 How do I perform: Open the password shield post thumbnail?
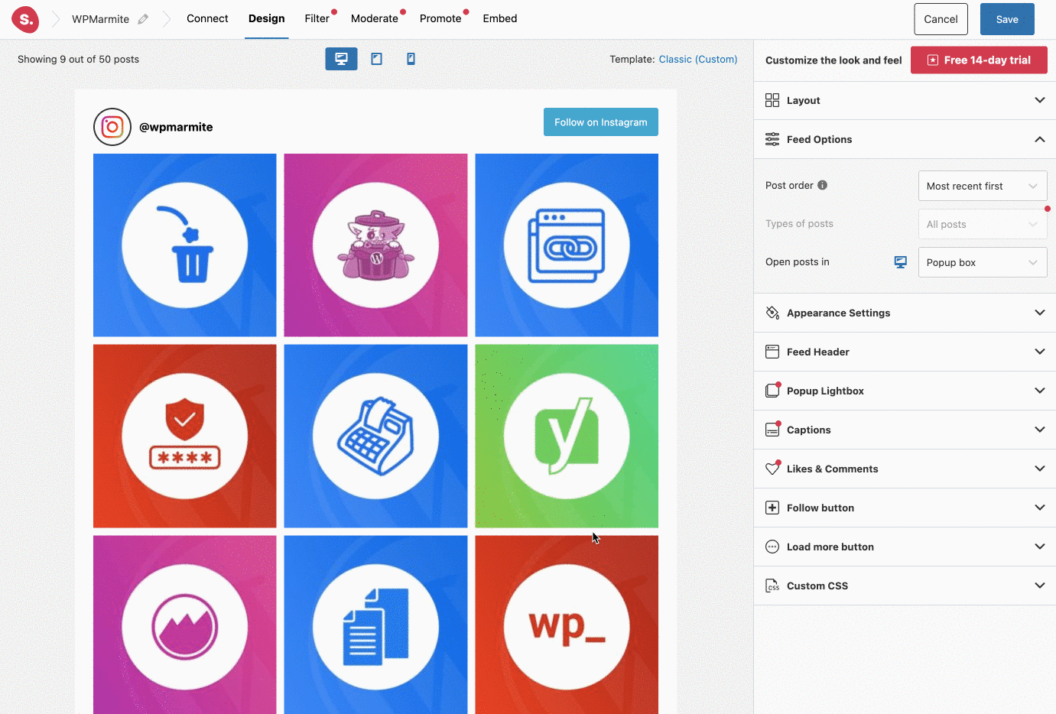click(x=185, y=436)
